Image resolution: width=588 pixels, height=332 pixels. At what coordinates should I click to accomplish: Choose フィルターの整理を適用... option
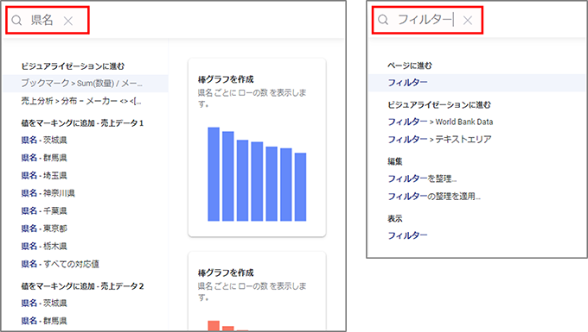(x=434, y=197)
